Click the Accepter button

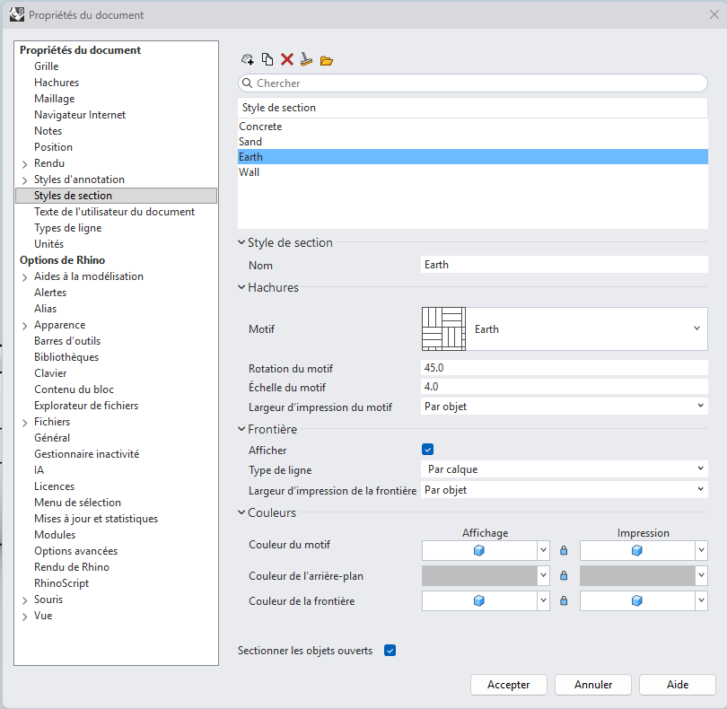pyautogui.click(x=509, y=685)
